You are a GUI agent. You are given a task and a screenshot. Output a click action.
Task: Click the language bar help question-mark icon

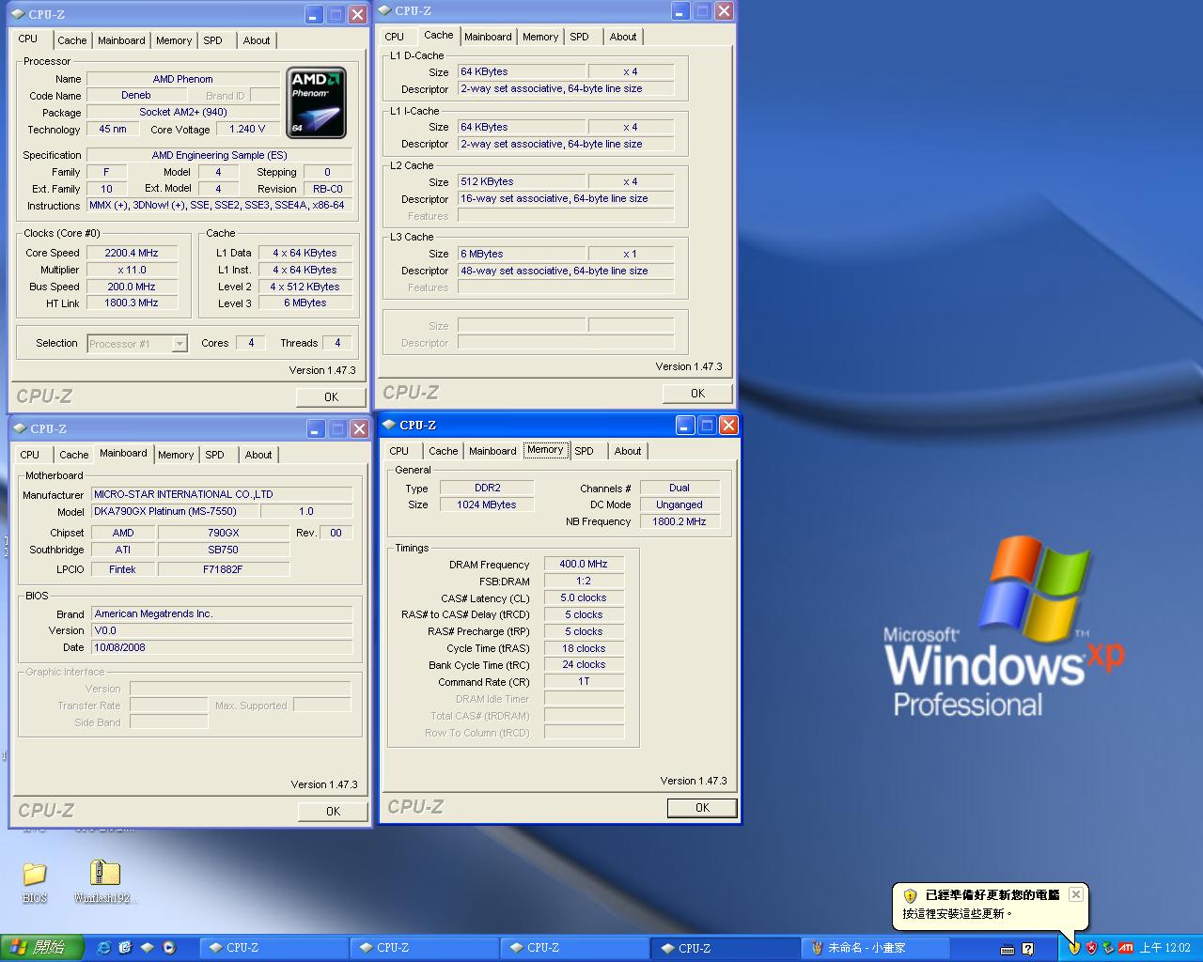[x=1028, y=949]
